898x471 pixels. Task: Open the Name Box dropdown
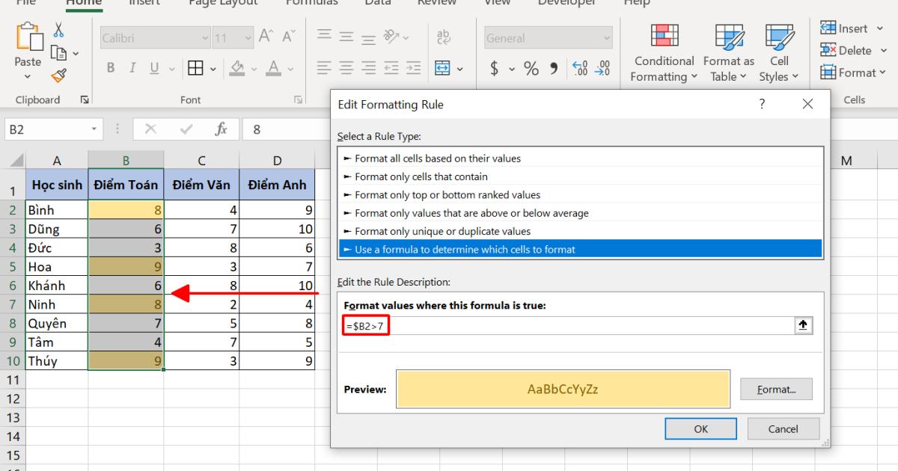coord(95,128)
